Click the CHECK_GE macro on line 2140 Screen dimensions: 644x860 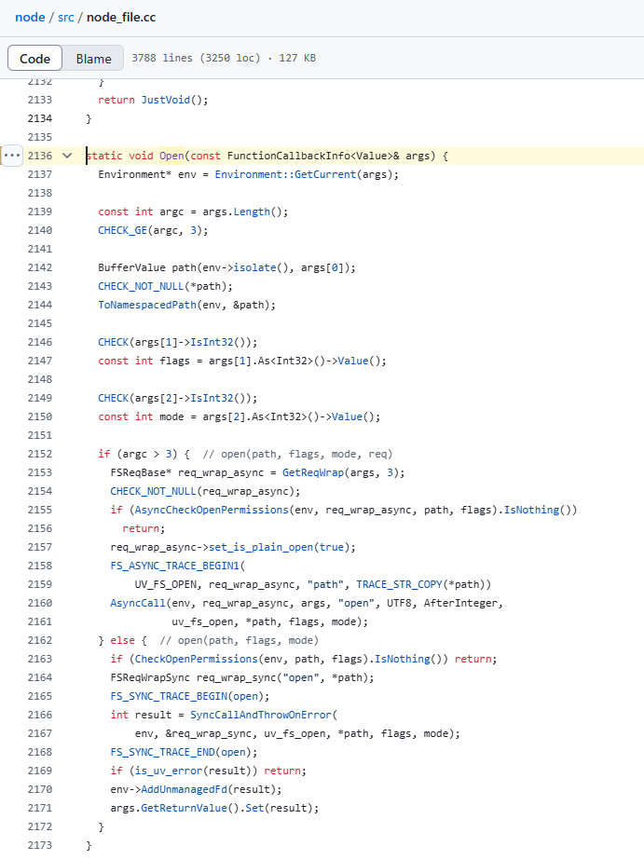122,230
